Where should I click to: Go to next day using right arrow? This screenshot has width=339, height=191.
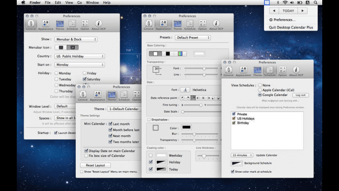coord(302,11)
